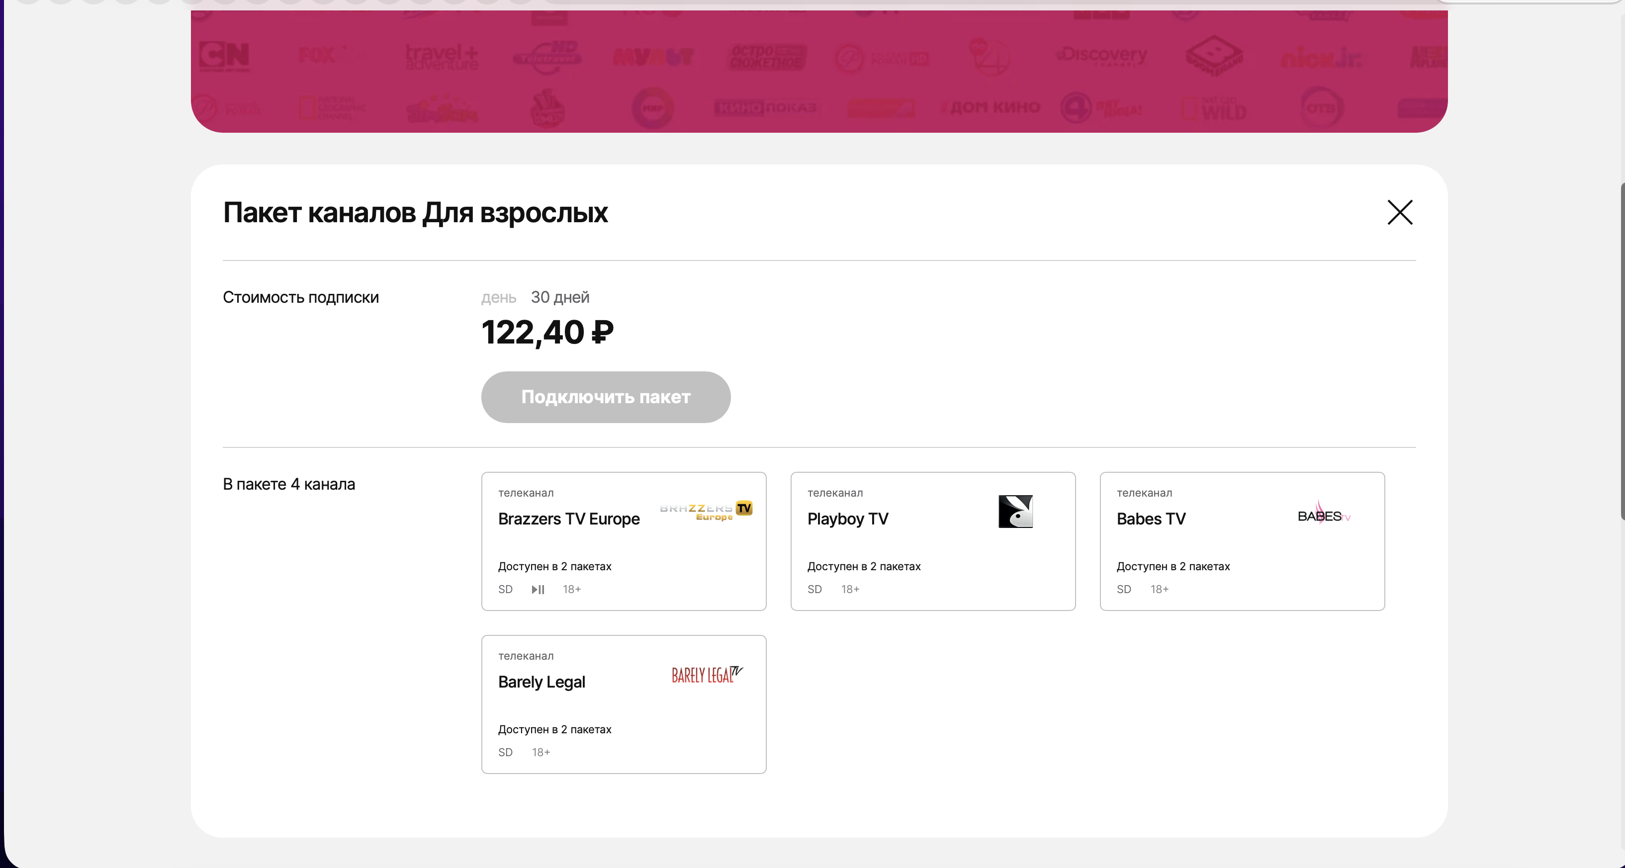The width and height of the screenshot is (1625, 868).
Task: Click Доступен в 2 пакетах on Playboy card
Action: pos(864,566)
